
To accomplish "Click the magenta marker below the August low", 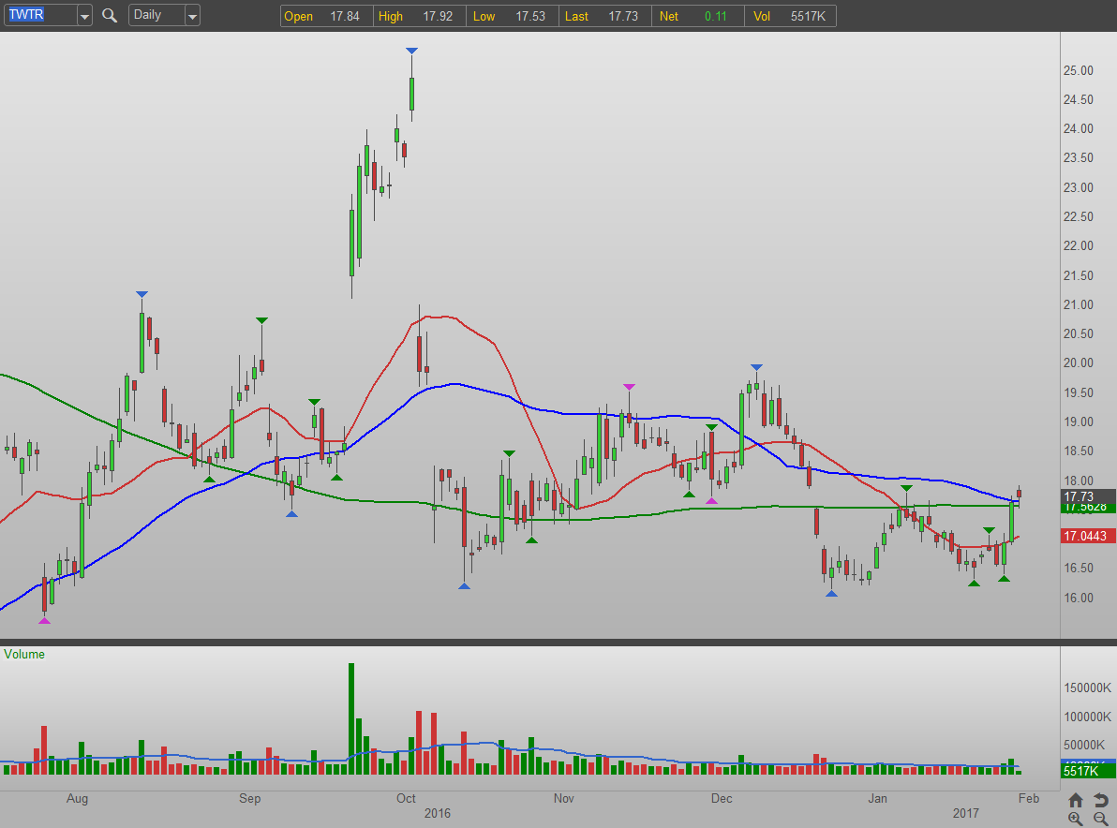I will pyautogui.click(x=44, y=620).
